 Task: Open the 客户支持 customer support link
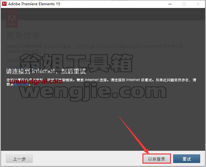(x=21, y=84)
